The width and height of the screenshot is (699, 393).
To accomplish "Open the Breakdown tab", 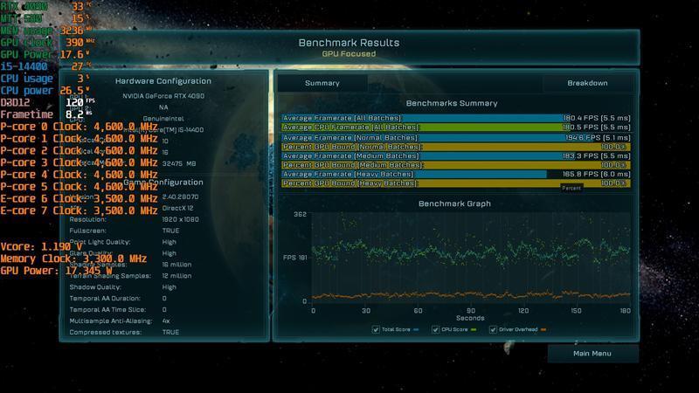I will pos(586,83).
